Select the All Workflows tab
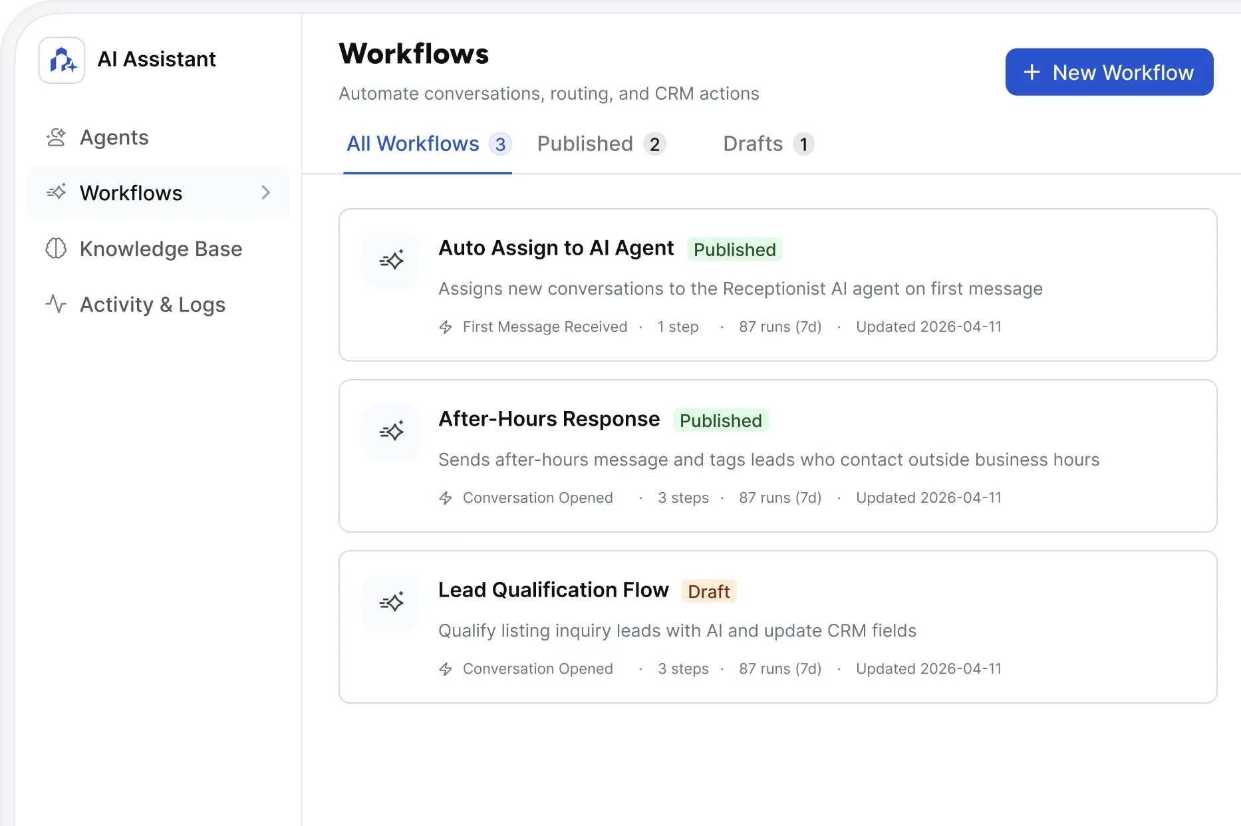This screenshot has width=1241, height=826. pyautogui.click(x=428, y=144)
